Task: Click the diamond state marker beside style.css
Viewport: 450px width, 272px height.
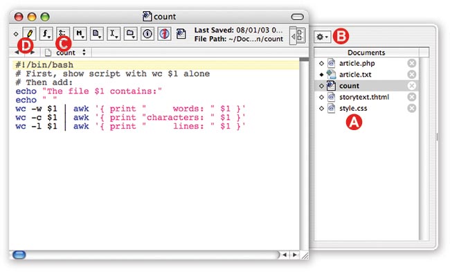Action: [x=321, y=108]
